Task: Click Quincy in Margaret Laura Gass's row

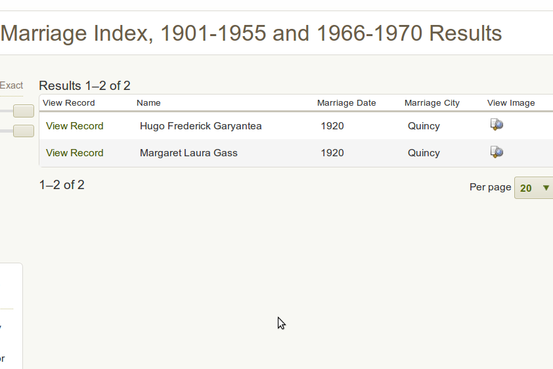Action: [x=423, y=153]
